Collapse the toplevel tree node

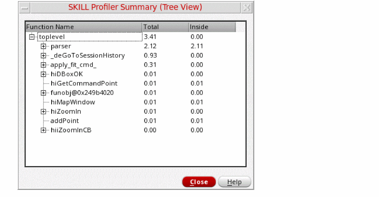point(32,37)
